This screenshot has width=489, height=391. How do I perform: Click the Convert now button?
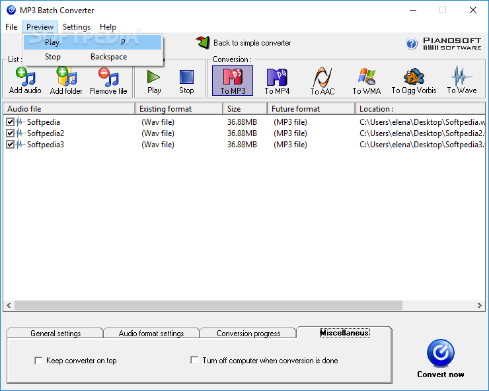[x=440, y=359]
